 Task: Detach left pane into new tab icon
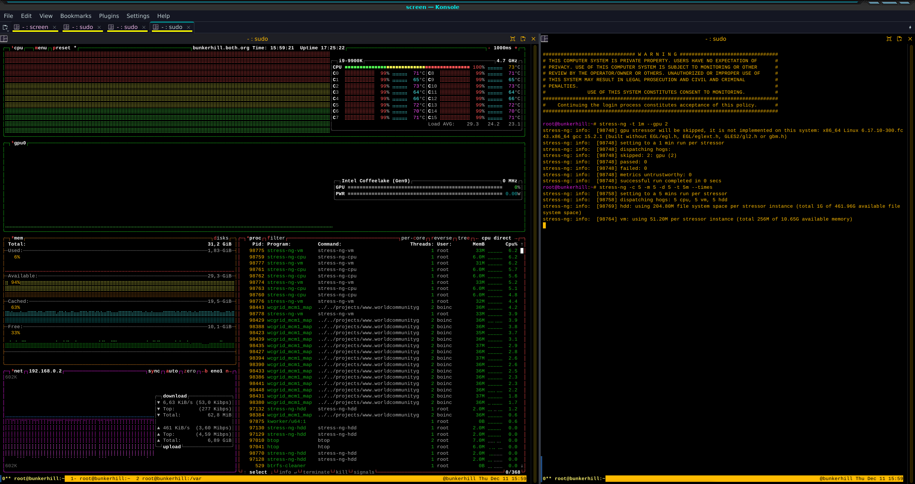[x=523, y=39]
